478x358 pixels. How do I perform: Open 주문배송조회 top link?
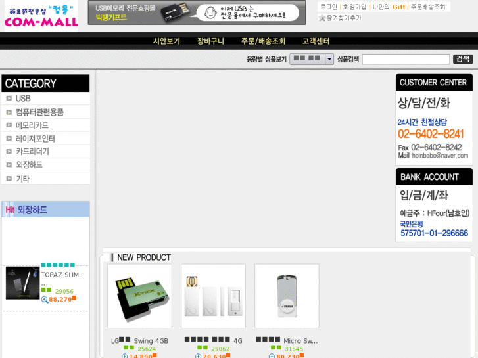coord(427,7)
